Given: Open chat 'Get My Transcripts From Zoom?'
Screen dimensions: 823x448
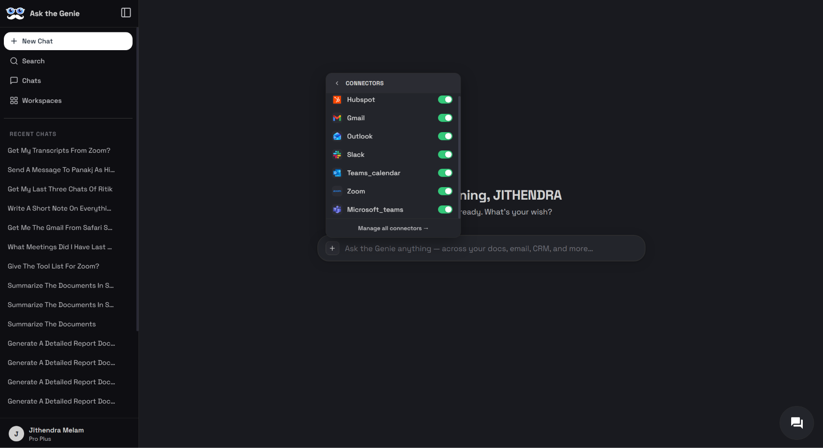Looking at the screenshot, I should (x=59, y=150).
